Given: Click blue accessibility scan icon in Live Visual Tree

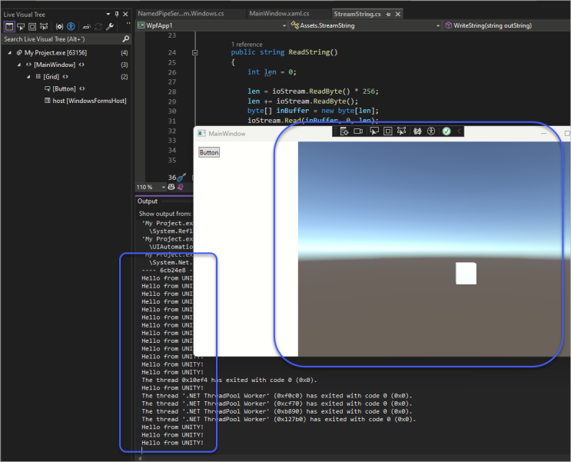Looking at the screenshot, I should (x=71, y=26).
